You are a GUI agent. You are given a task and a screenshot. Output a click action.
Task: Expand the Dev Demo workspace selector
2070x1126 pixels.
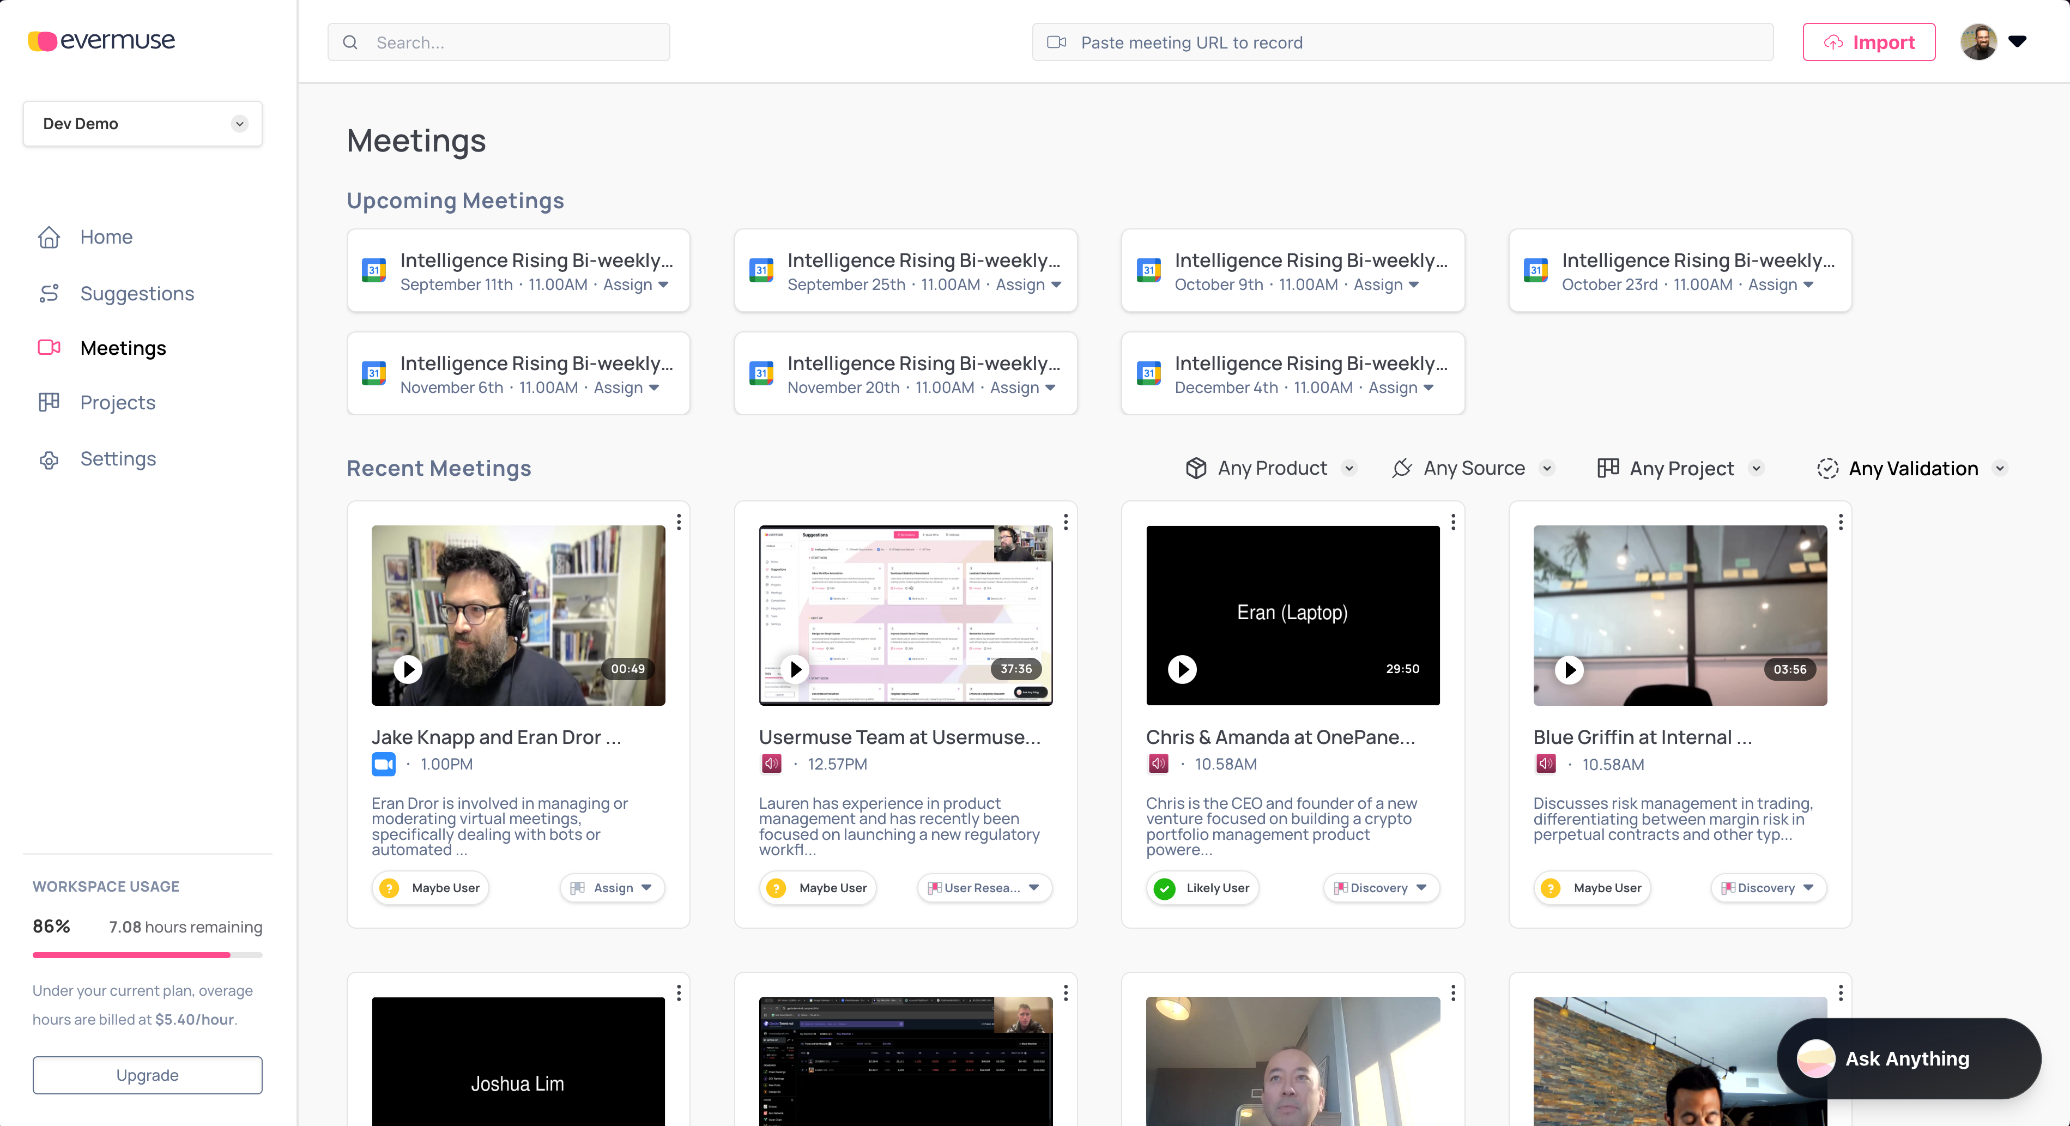point(239,124)
